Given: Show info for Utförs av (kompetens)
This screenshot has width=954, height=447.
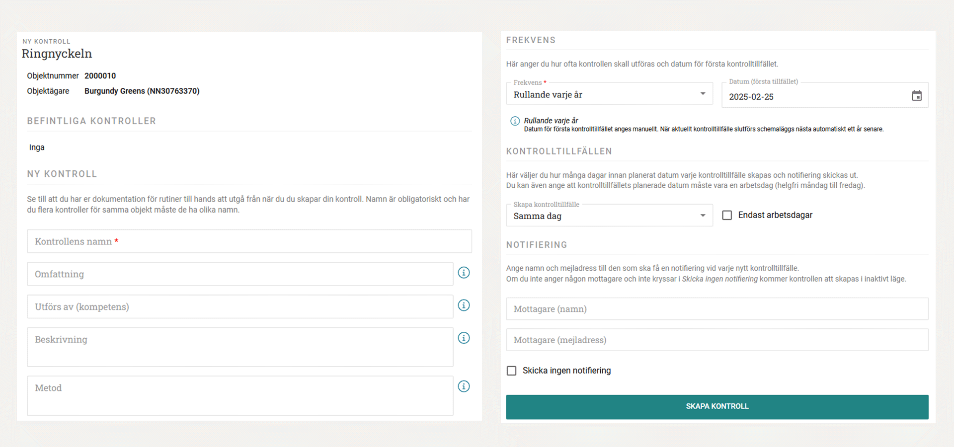Looking at the screenshot, I should (464, 305).
